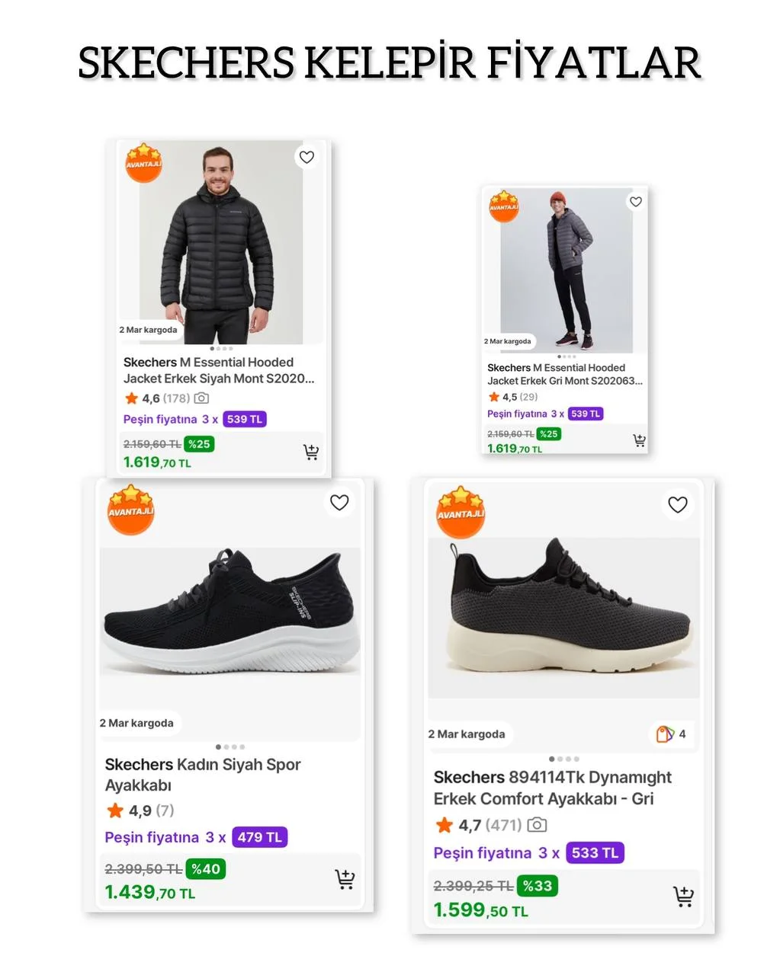Image resolution: width=780 pixels, height=975 pixels.
Task: Open camera reviews for black jacket
Action: tap(201, 398)
